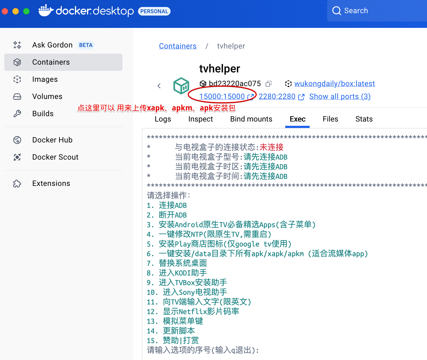The height and width of the screenshot is (360, 427).
Task: Click terminal option 2. 断开ADB
Action: 167,215
